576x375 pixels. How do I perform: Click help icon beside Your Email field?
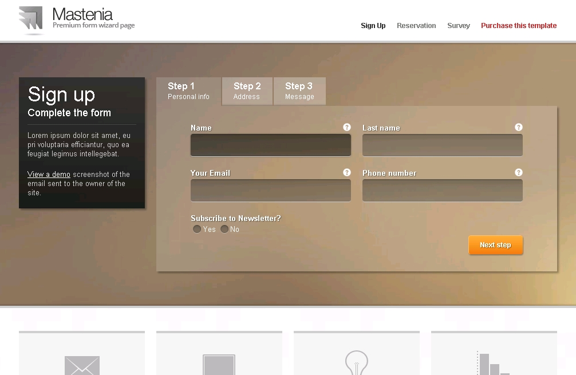tap(347, 172)
